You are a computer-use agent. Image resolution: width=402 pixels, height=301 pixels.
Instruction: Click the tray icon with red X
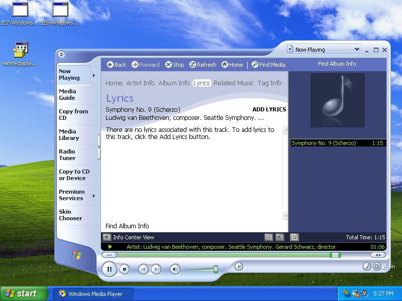[x=356, y=293]
